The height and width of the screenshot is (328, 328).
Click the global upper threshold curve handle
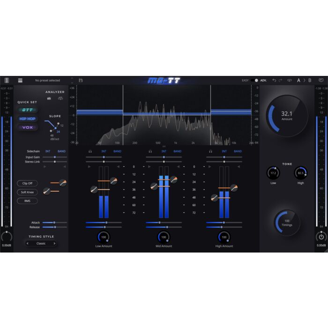pos(63,183)
